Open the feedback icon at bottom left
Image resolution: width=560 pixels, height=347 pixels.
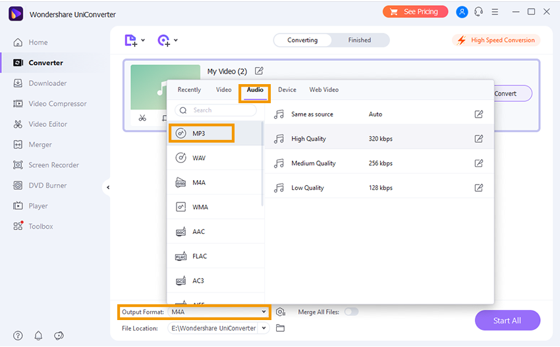[59, 336]
